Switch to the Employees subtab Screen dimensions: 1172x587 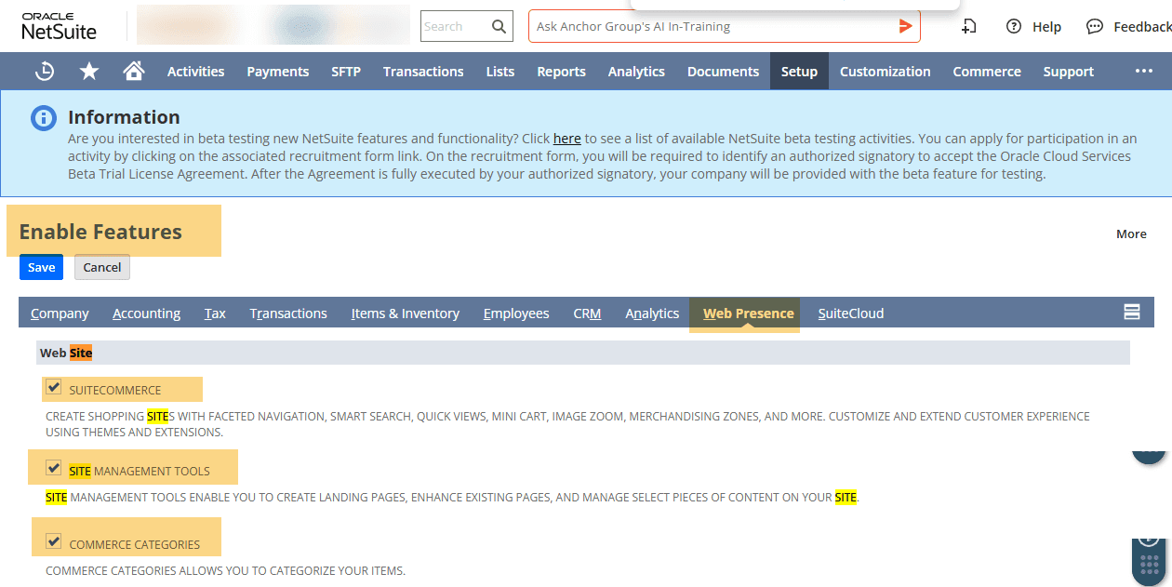516,314
